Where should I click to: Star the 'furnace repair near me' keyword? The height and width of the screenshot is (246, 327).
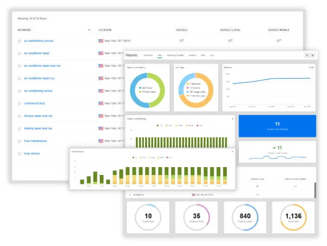pos(19,116)
